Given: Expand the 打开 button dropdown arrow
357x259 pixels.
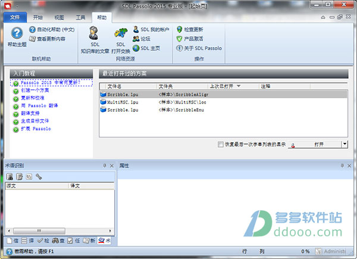Looking at the screenshot, I should pos(345,144).
